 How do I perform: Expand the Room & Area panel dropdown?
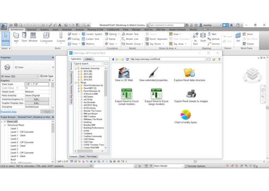pos(175,48)
